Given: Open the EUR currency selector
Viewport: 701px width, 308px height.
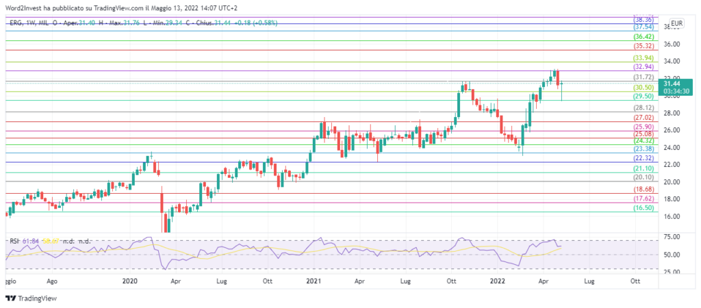Looking at the screenshot, I should (677, 23).
